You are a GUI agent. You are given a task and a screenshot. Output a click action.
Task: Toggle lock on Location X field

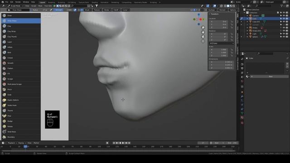coord(232,22)
